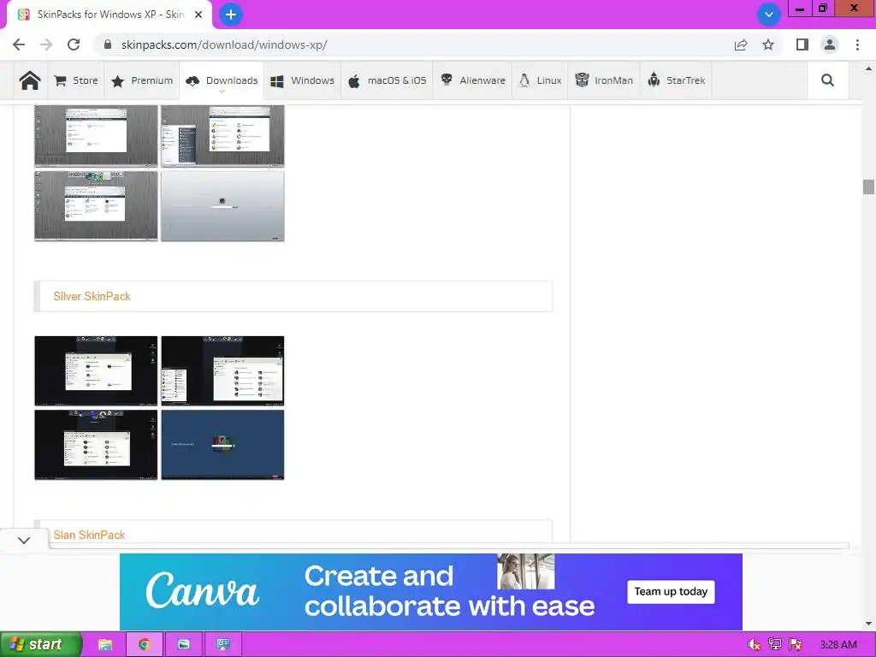Open gray skin dock screenshot thumbnail
The image size is (876, 657).
click(96, 205)
